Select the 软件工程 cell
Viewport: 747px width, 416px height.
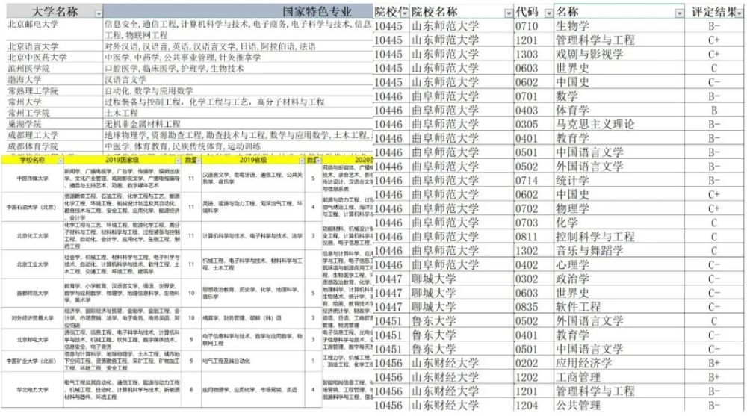(619, 307)
